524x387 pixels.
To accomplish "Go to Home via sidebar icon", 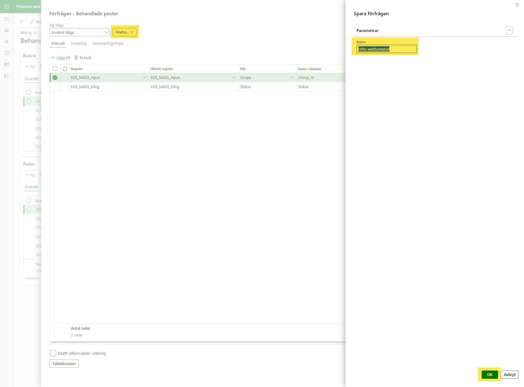I will (6, 30).
